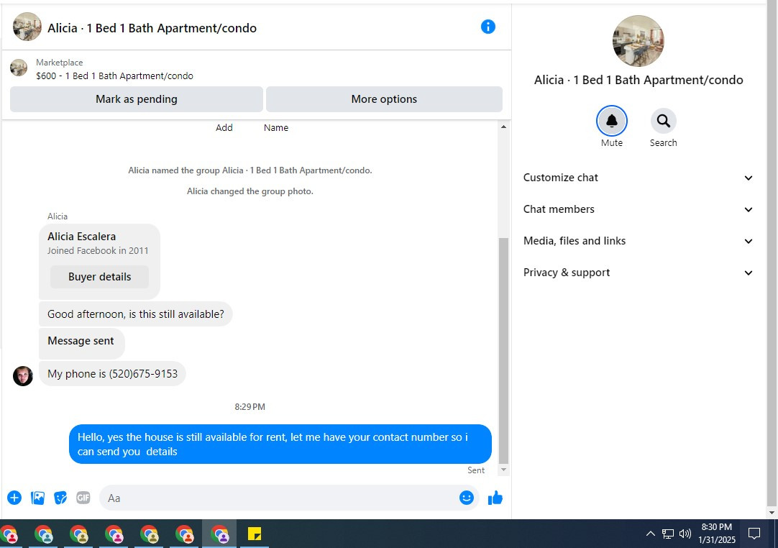778x548 pixels.
Task: Click the 8:29 PM timestamp
Action: click(x=250, y=406)
